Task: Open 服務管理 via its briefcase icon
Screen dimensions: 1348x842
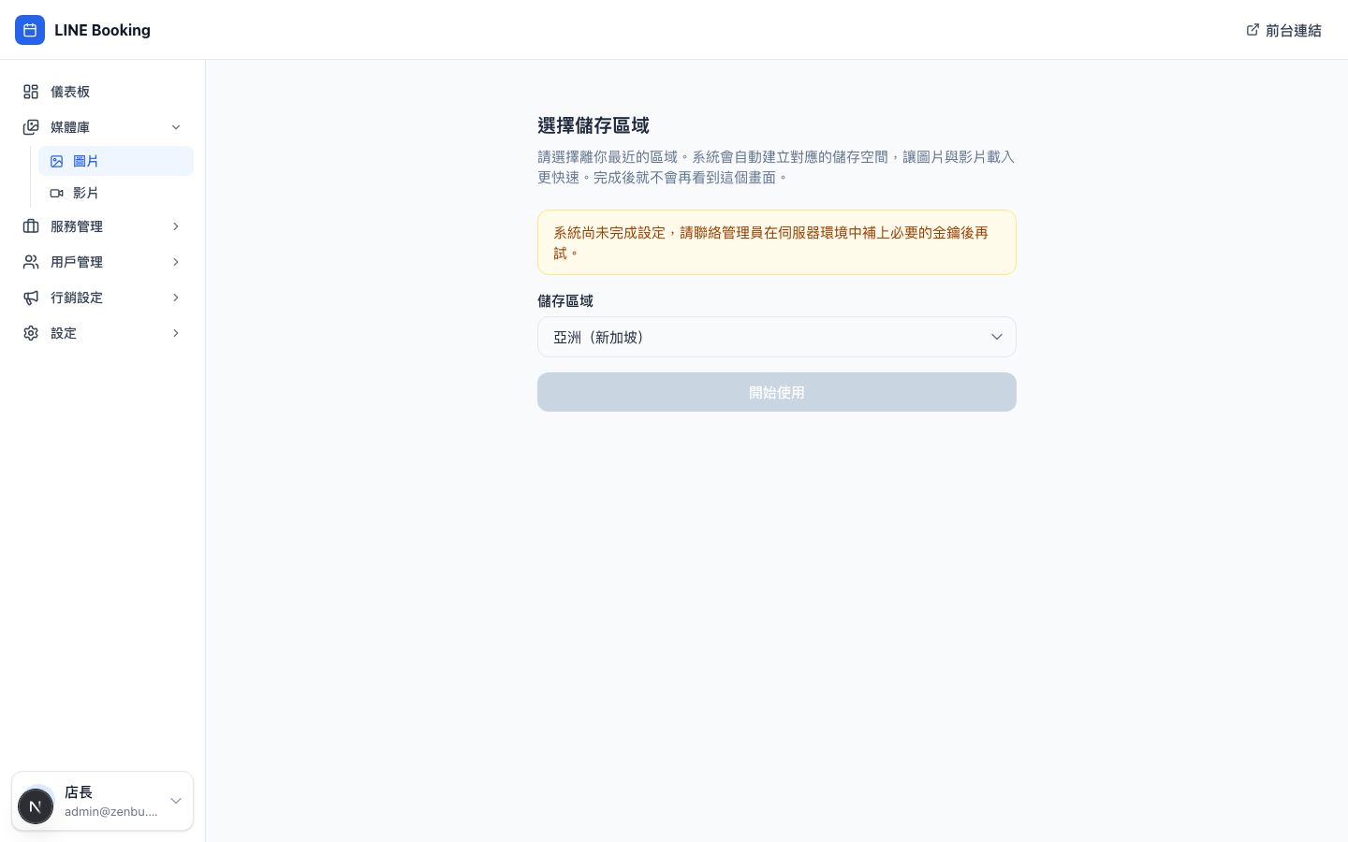Action: click(x=31, y=226)
